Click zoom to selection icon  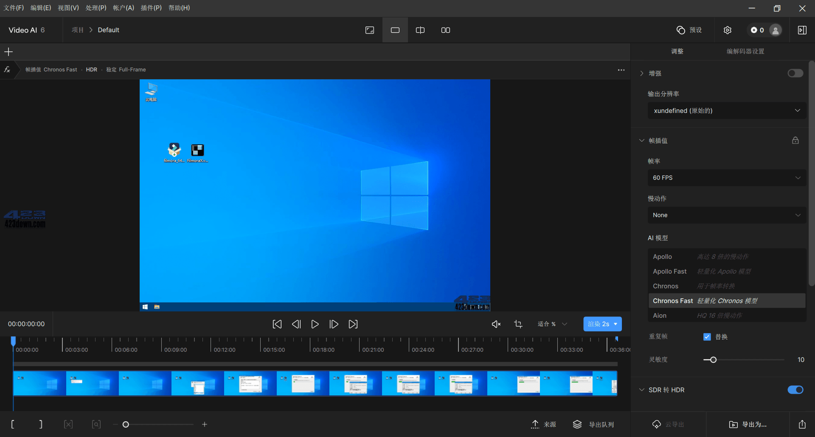tap(96, 424)
